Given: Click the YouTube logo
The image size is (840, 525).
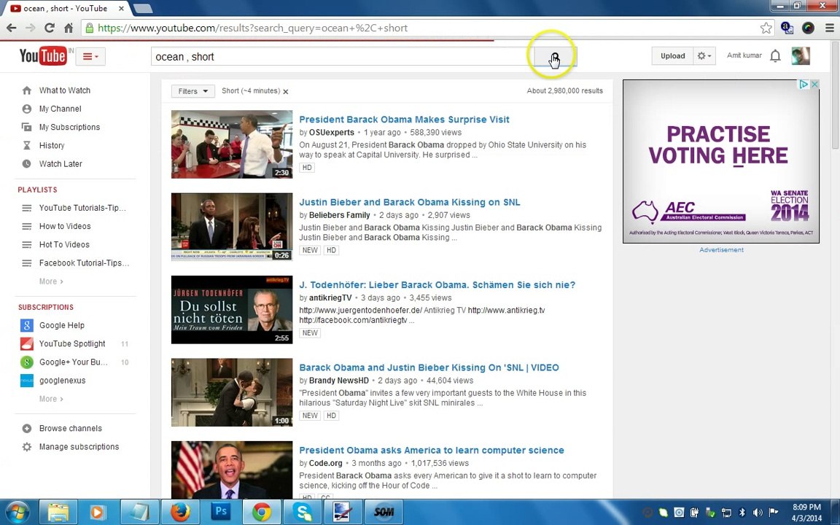Looking at the screenshot, I should tap(43, 55).
